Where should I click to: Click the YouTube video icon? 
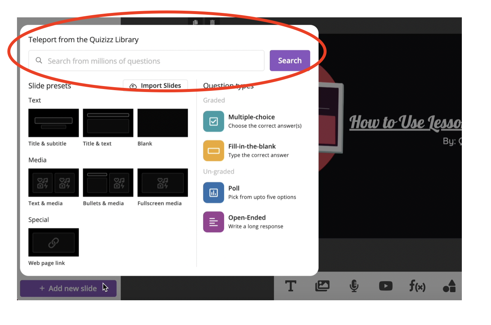(x=386, y=286)
